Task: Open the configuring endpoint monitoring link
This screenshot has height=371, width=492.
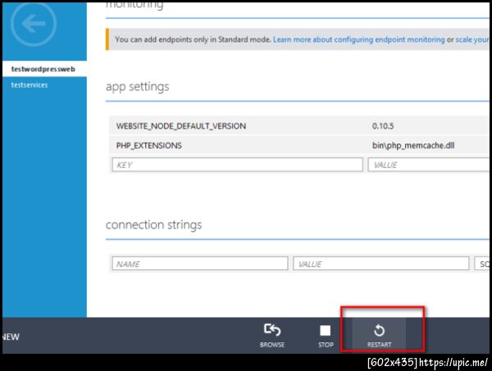Action: coord(358,39)
